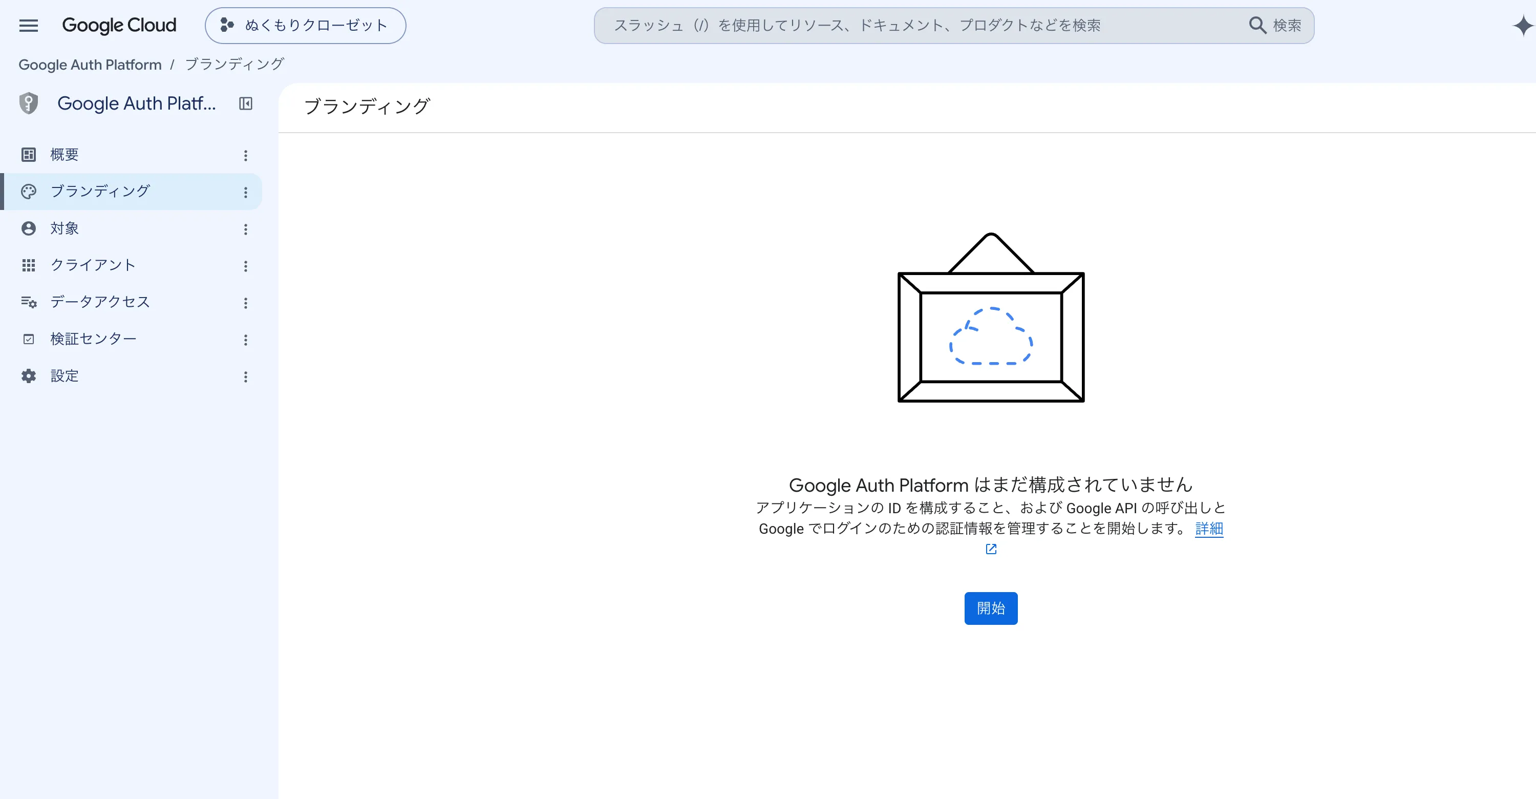Open the project picker ぬくもりクローゼット
The height and width of the screenshot is (799, 1536).
point(305,26)
